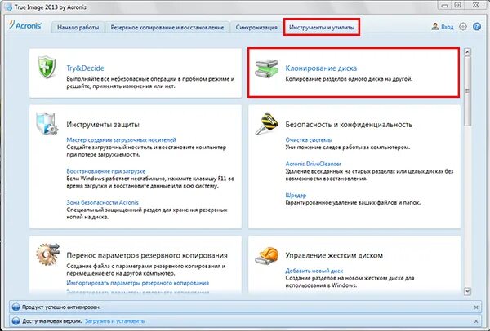Click Импортировать параметры резервного копирования link
The image size is (490, 331).
[138, 283]
